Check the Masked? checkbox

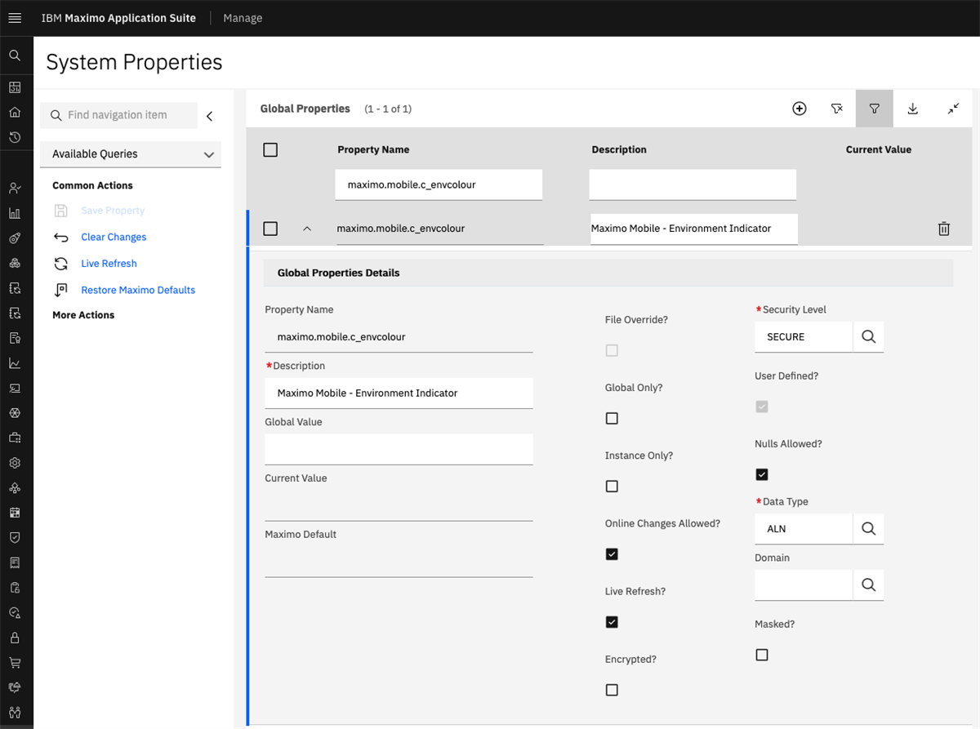[762, 655]
